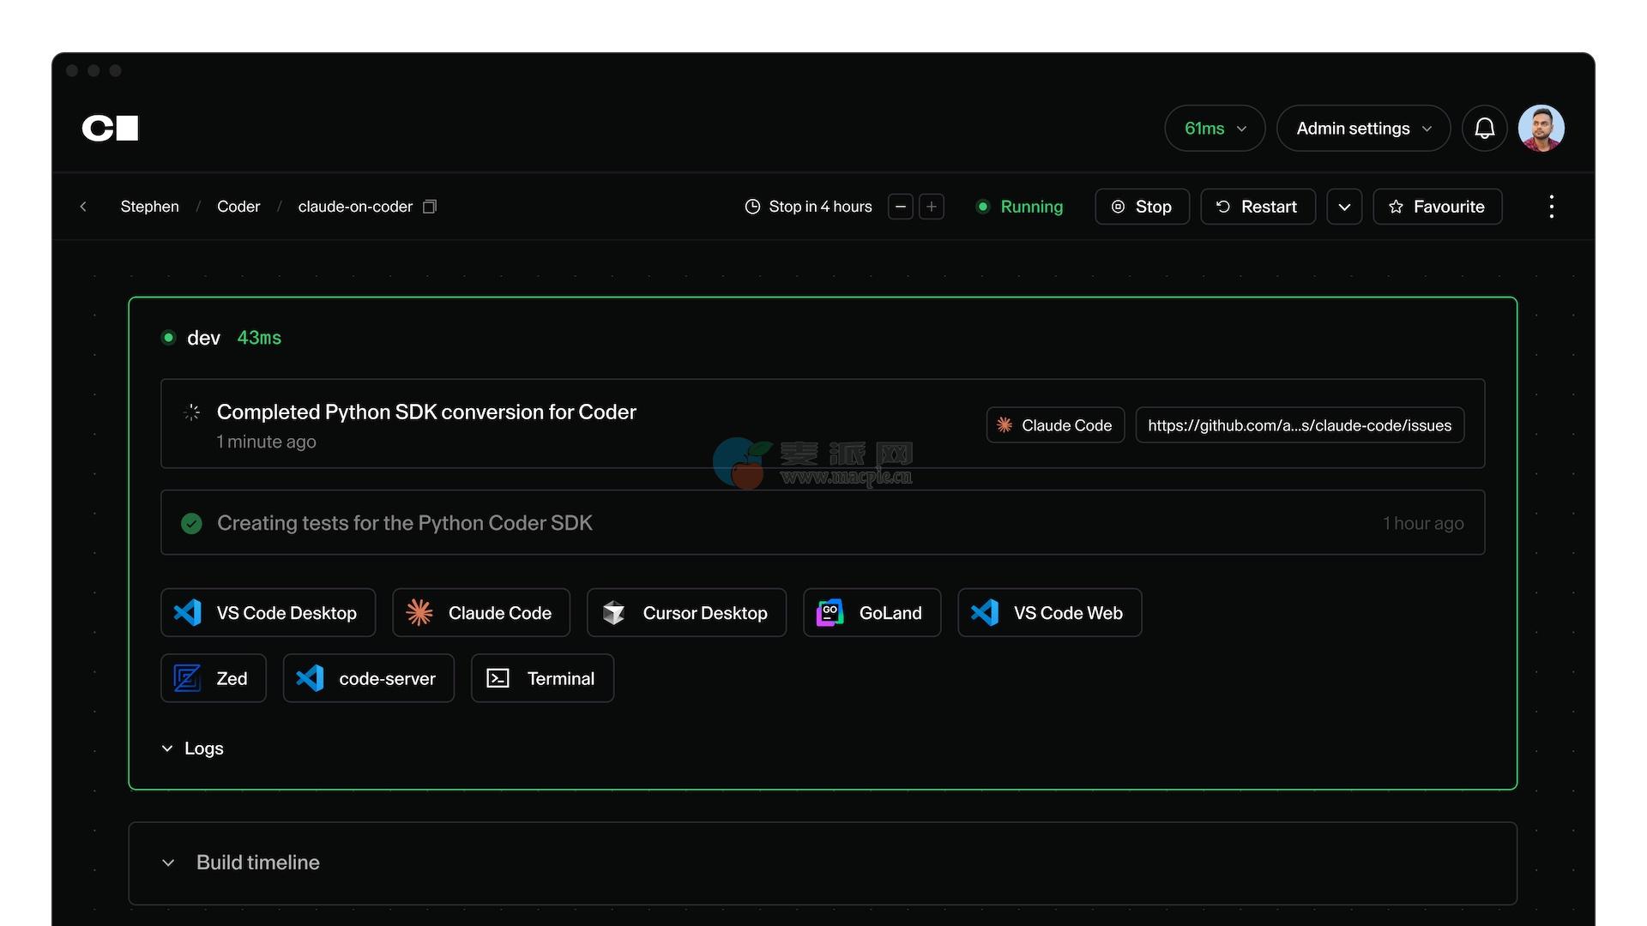
Task: Click the notifications bell icon
Action: [x=1484, y=129]
